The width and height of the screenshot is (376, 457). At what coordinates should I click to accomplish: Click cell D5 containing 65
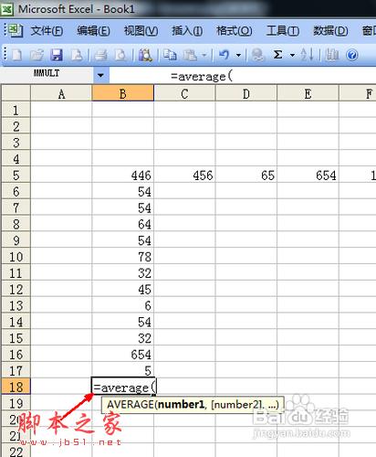(x=246, y=175)
